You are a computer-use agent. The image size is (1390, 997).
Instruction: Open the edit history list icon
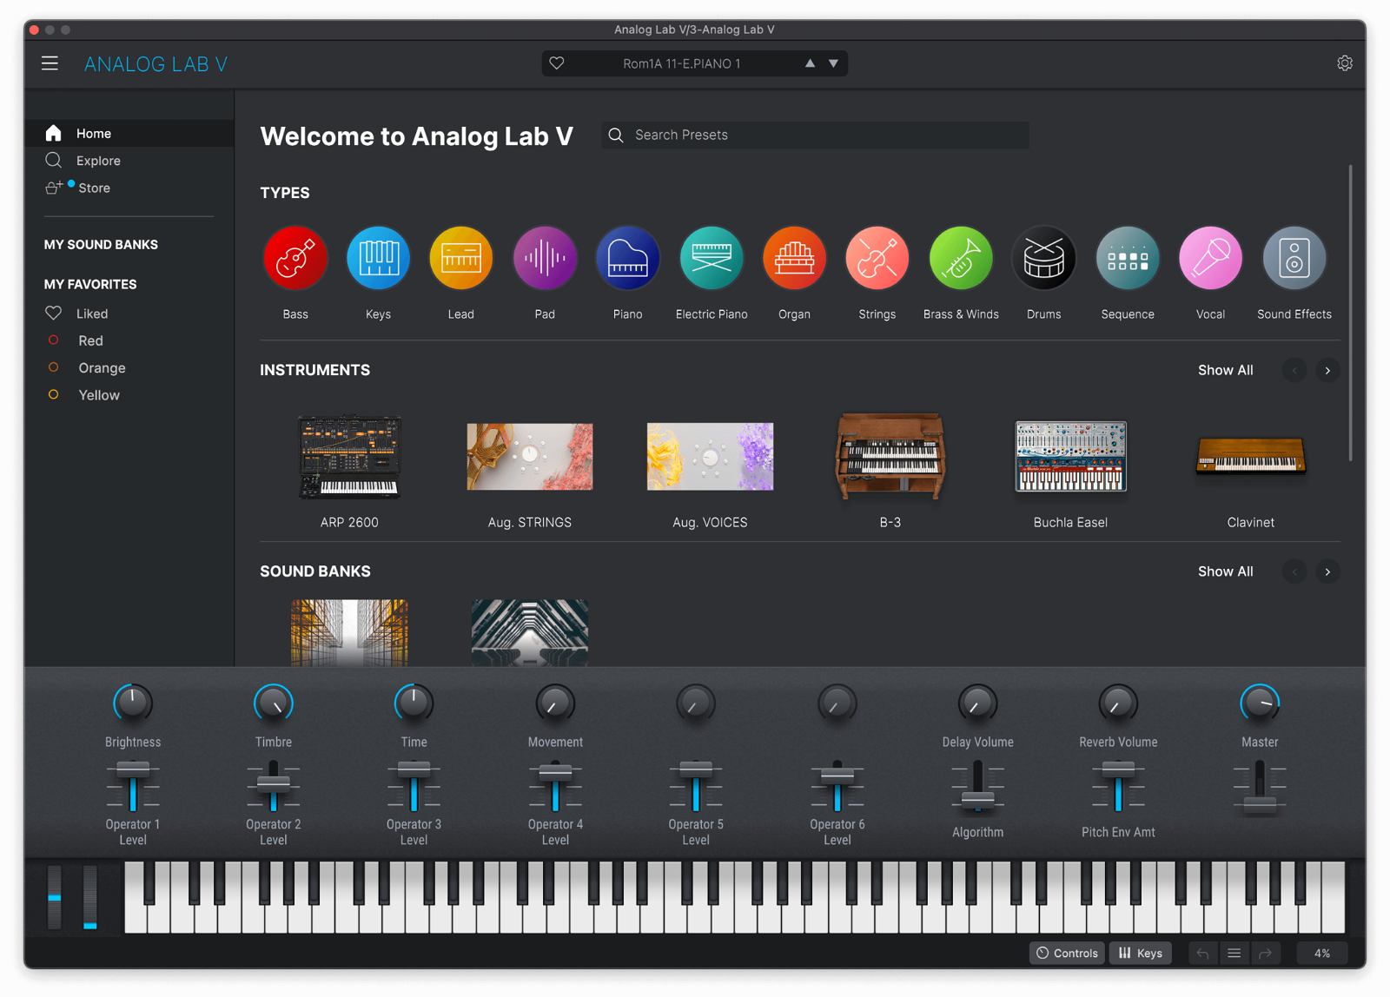(x=1234, y=953)
